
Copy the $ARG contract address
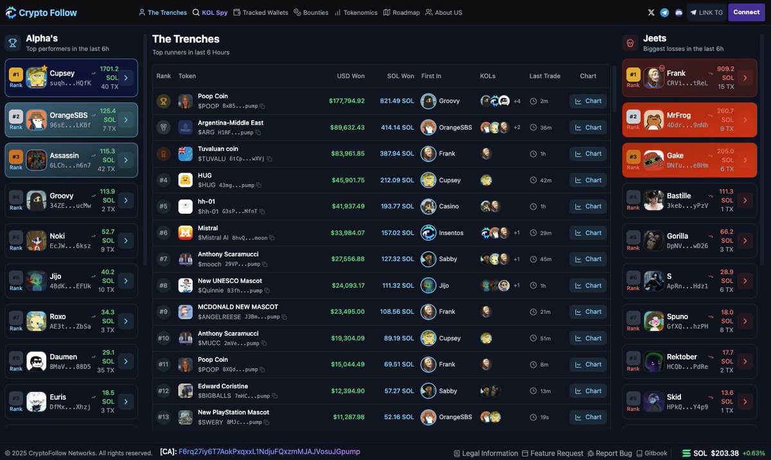tap(258, 132)
